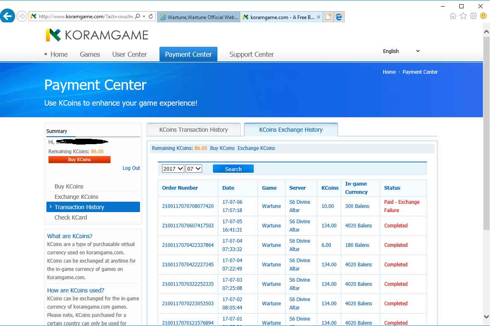Click the 'Paid - Exchange Failure' status
Screen dimensions: 490x326
402,206
